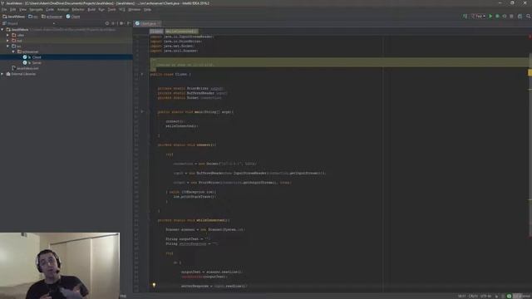The width and height of the screenshot is (532, 299).
Task: Click run gutter arrow beside main method
Action: 142,111
